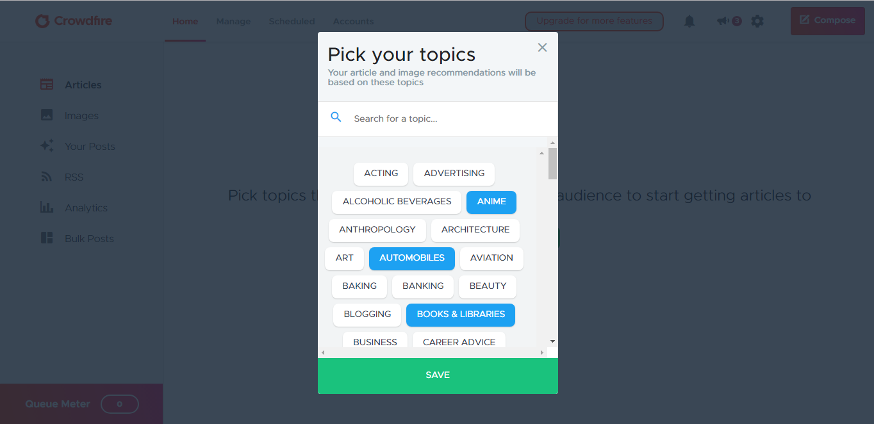
Task: Open the announcements megaphone icon
Action: point(723,21)
